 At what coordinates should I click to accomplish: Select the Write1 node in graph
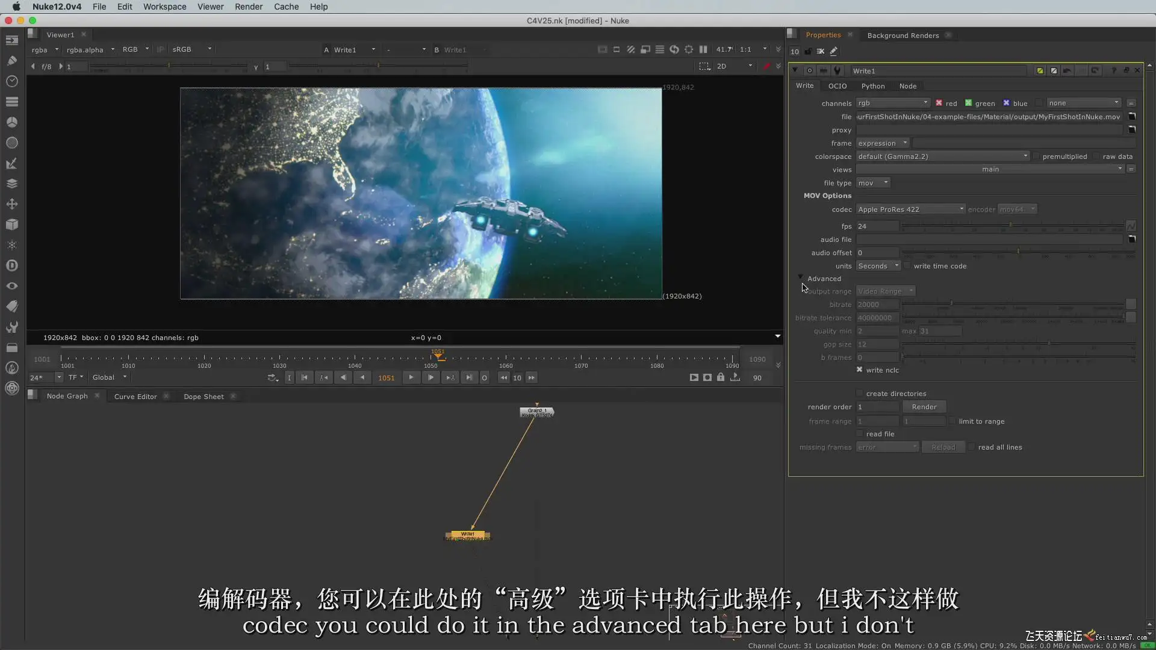[468, 534]
